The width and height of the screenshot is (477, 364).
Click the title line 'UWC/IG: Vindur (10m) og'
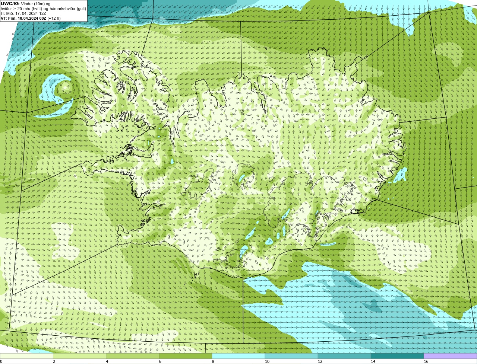coord(26,4)
